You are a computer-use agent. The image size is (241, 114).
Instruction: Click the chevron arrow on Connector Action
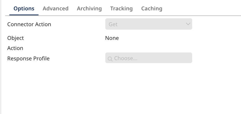tap(188, 24)
